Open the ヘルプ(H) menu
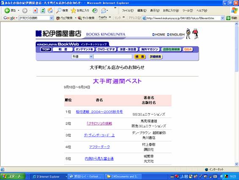This screenshot has width=239, height=180. (202, 11)
